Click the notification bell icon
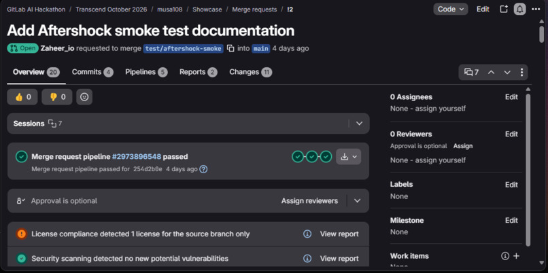The image size is (548, 273). 519,9
